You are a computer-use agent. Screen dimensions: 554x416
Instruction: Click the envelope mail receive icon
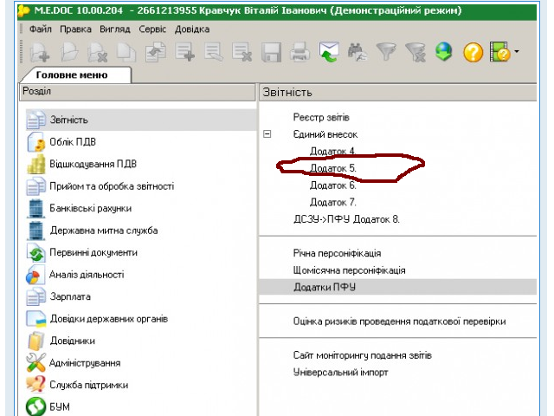point(328,53)
